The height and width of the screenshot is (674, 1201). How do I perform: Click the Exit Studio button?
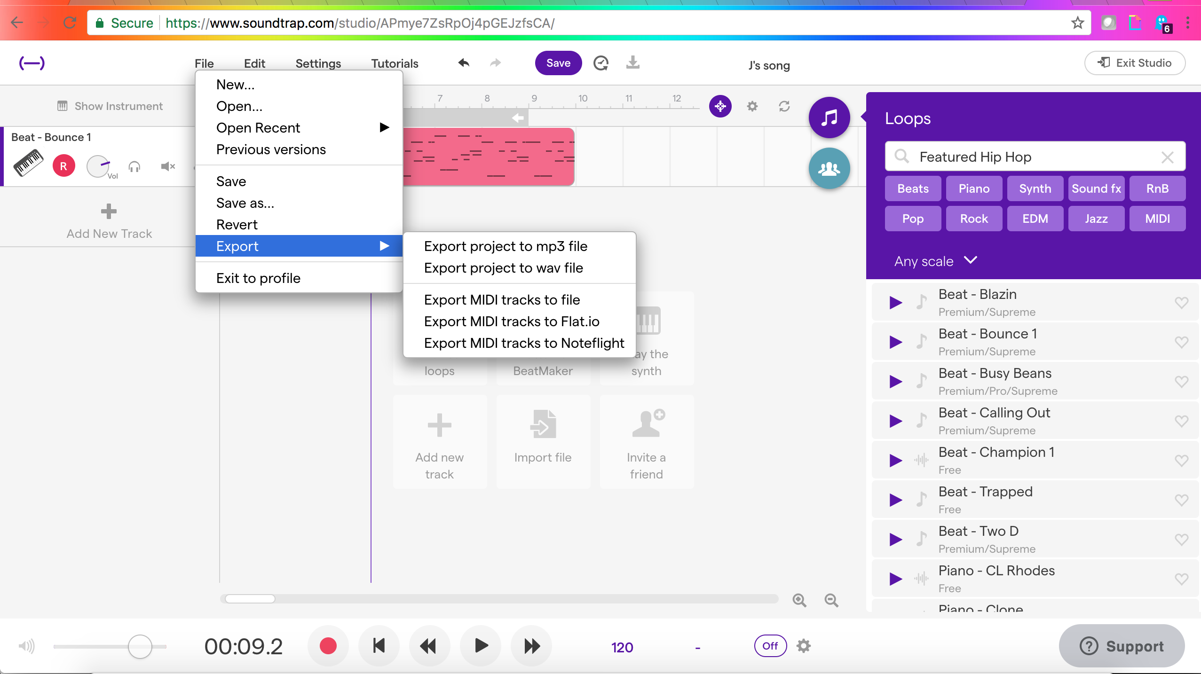pos(1134,63)
